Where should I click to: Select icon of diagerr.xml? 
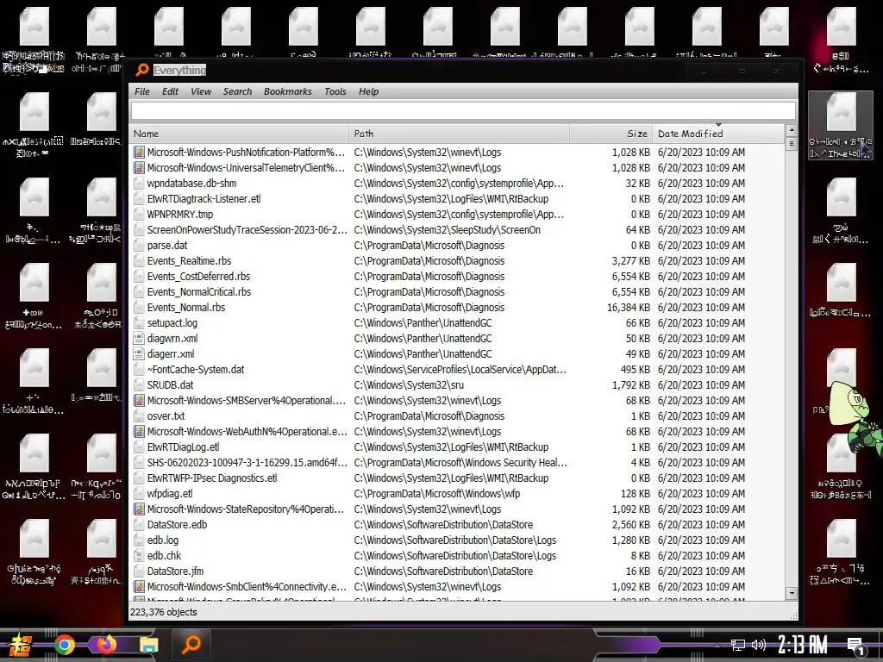139,353
